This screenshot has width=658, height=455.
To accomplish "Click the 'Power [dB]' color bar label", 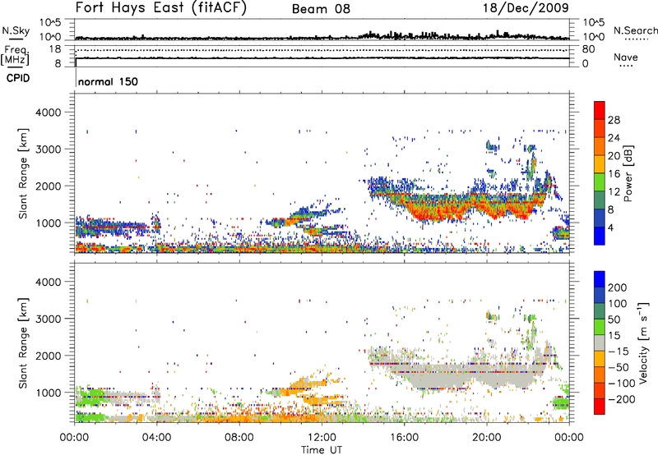I will click(628, 173).
